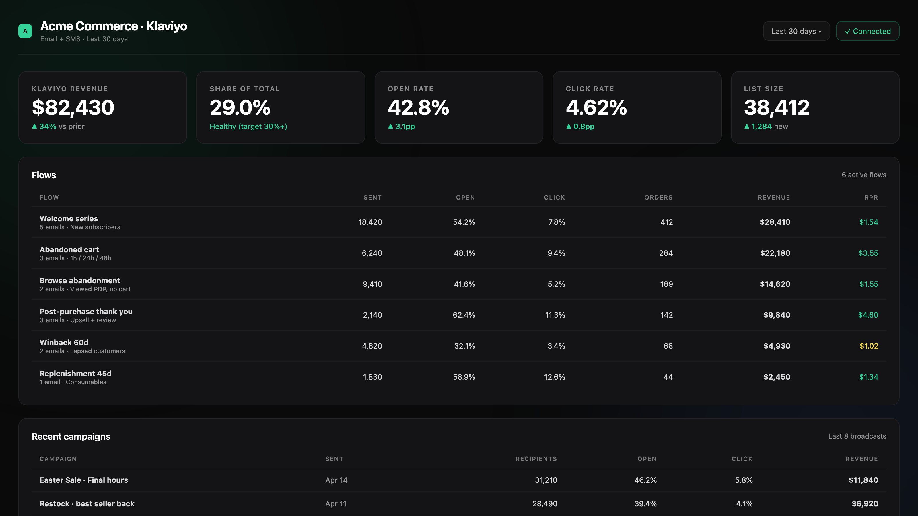Open the Replenishment 45d flow

[459, 377]
